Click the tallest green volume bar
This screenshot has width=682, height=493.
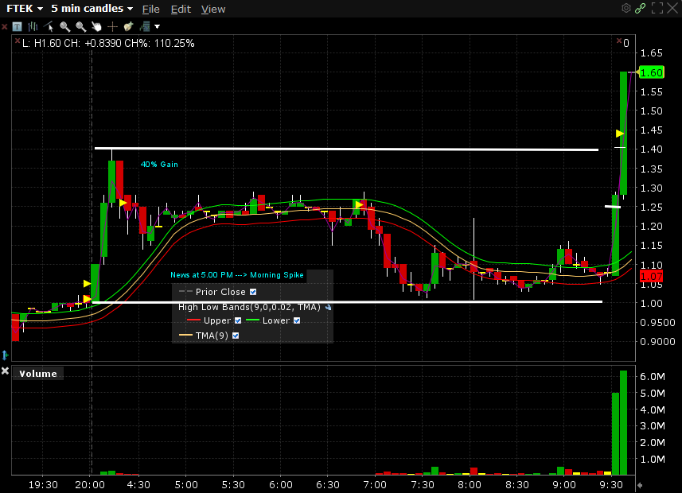(623, 422)
